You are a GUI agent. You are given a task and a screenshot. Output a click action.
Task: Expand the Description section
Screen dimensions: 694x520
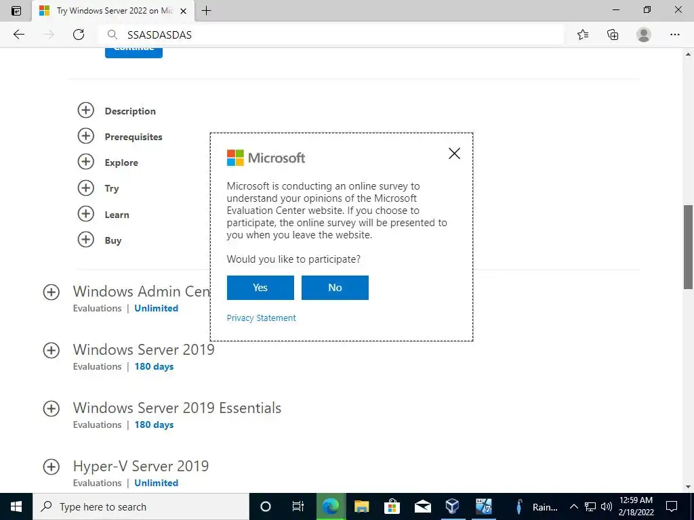coord(86,110)
